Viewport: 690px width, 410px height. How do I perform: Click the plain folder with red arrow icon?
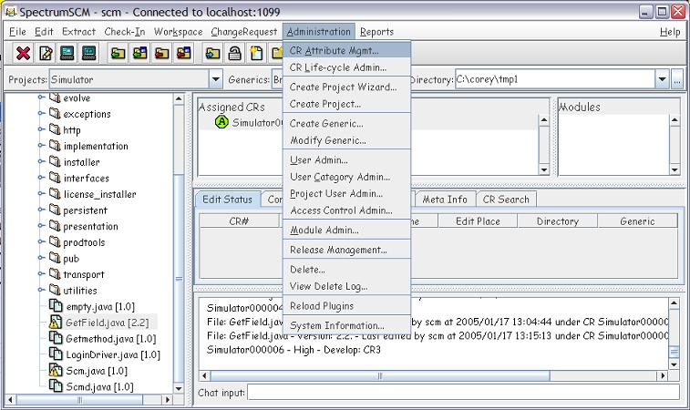(x=162, y=53)
